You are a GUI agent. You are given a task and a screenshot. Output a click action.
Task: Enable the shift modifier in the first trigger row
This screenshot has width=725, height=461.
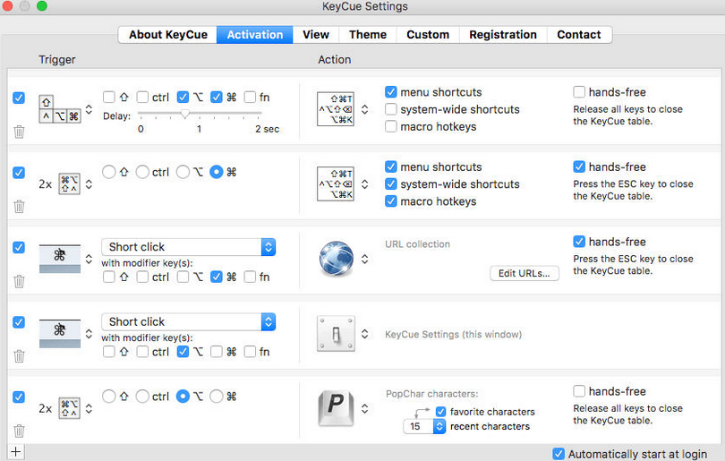tap(108, 97)
